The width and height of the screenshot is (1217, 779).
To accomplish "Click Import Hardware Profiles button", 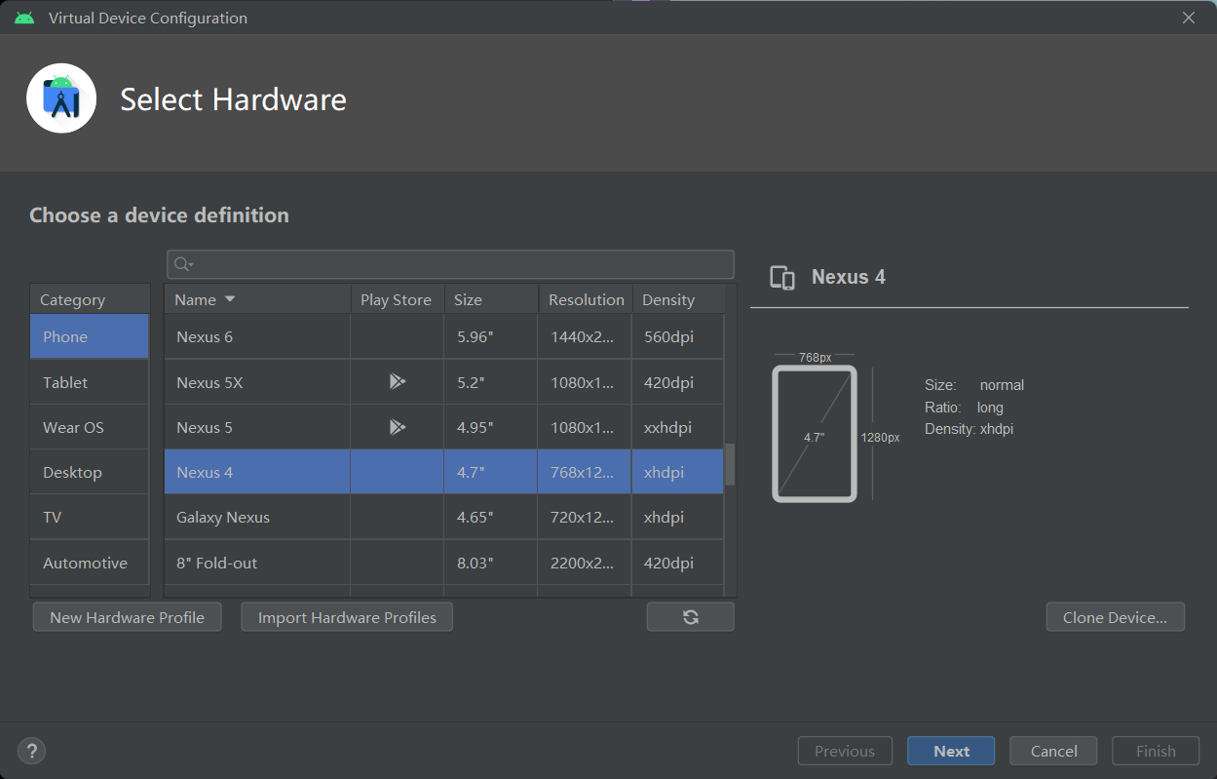I will click(x=347, y=617).
